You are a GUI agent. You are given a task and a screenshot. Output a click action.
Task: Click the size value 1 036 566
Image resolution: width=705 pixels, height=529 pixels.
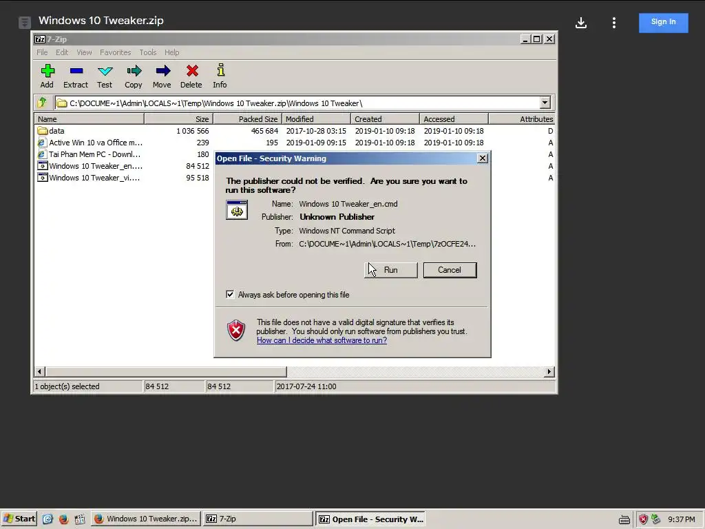193,131
